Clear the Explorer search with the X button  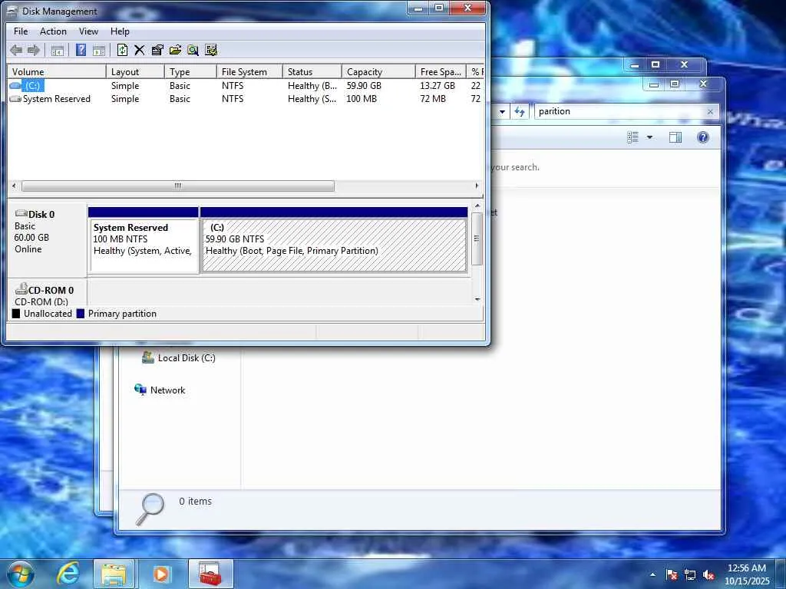click(710, 112)
